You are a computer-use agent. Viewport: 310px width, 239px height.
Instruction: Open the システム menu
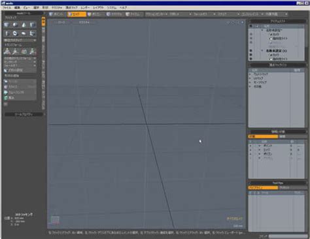click(x=112, y=8)
